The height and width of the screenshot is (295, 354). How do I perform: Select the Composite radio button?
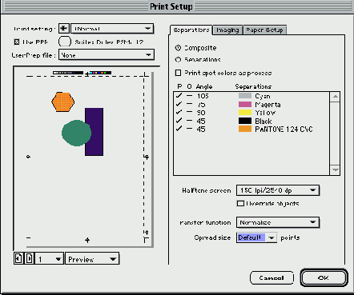(x=178, y=48)
